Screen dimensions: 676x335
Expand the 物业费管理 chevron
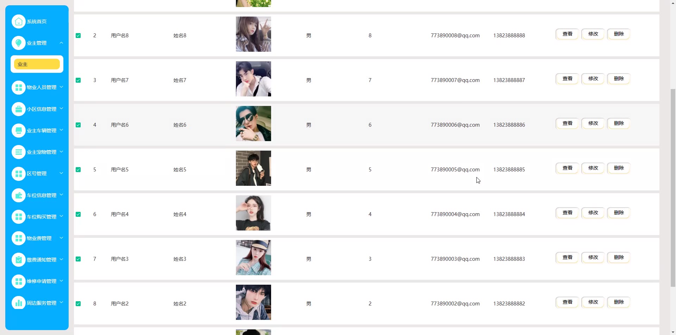61,238
